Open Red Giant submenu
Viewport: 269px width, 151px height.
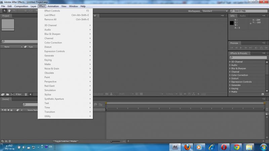tap(65, 86)
